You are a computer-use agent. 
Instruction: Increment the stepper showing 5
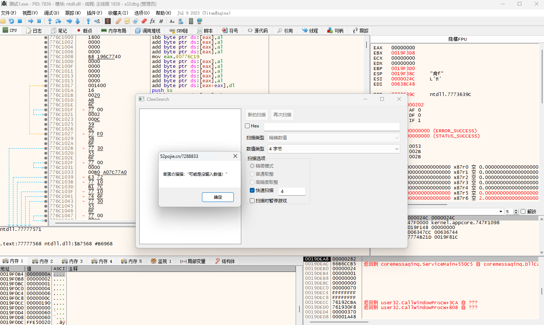tap(517, 210)
